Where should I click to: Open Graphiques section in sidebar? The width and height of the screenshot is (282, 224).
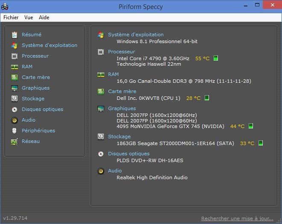(35, 88)
